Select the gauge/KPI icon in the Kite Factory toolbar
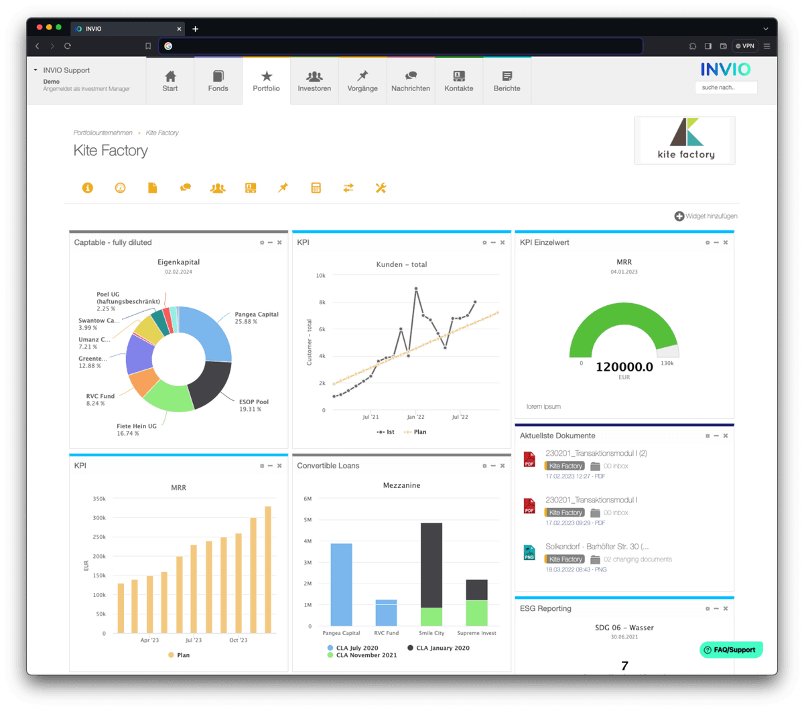The width and height of the screenshot is (804, 710). (120, 188)
